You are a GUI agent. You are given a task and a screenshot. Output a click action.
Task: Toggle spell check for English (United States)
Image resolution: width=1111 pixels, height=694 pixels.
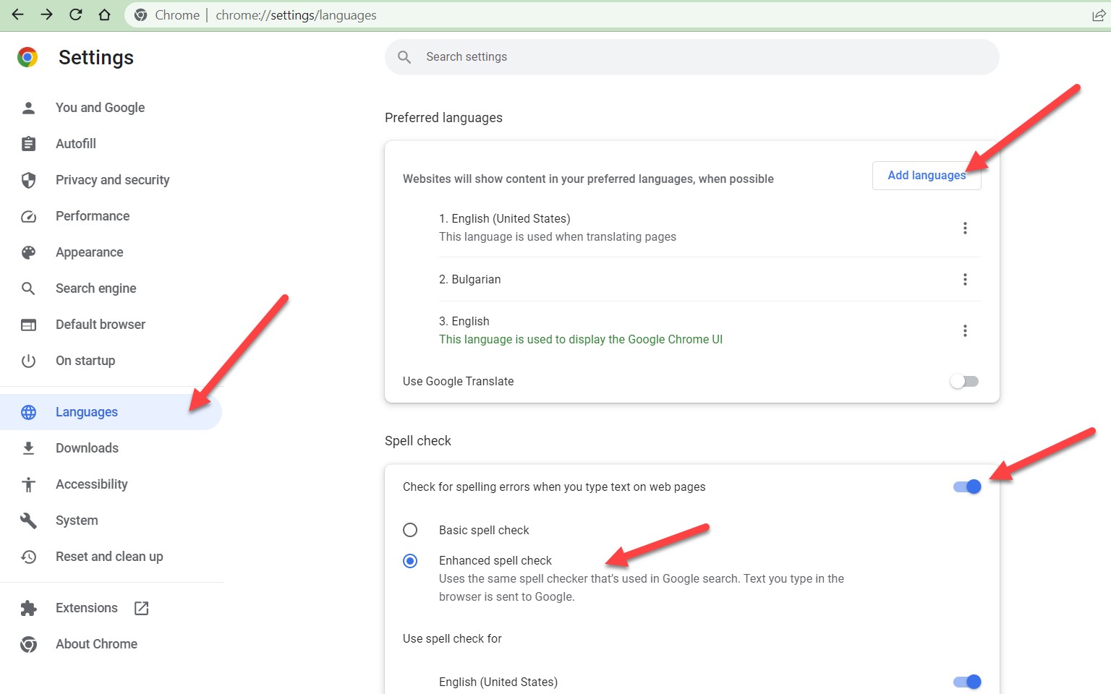(967, 681)
